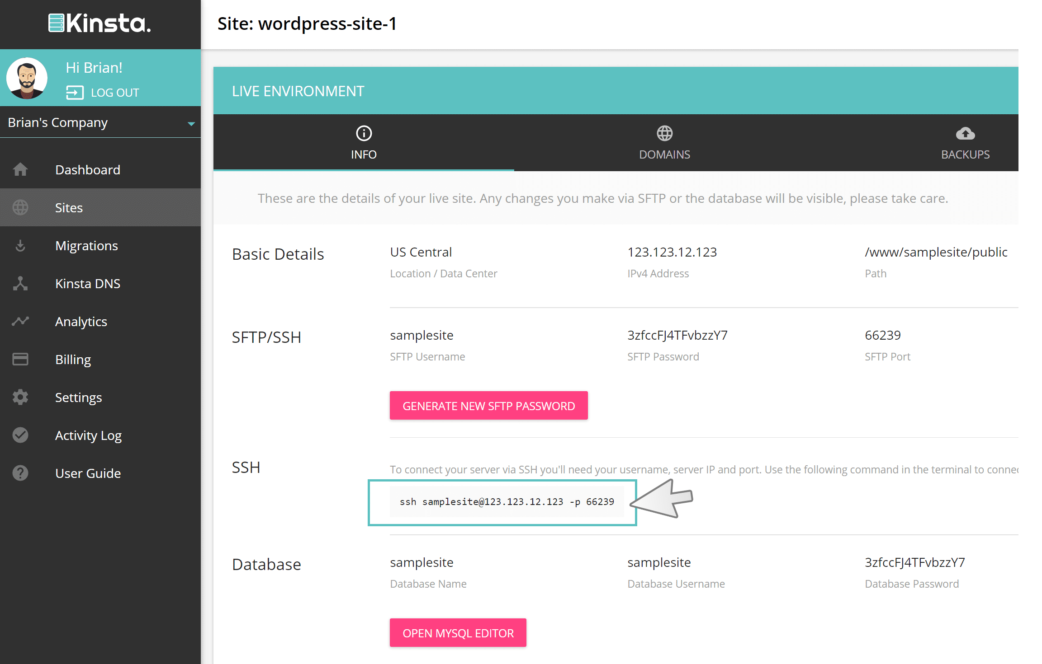Click the BACKUPS cloud upload icon
The height and width of the screenshot is (664, 1042).
pos(965,133)
